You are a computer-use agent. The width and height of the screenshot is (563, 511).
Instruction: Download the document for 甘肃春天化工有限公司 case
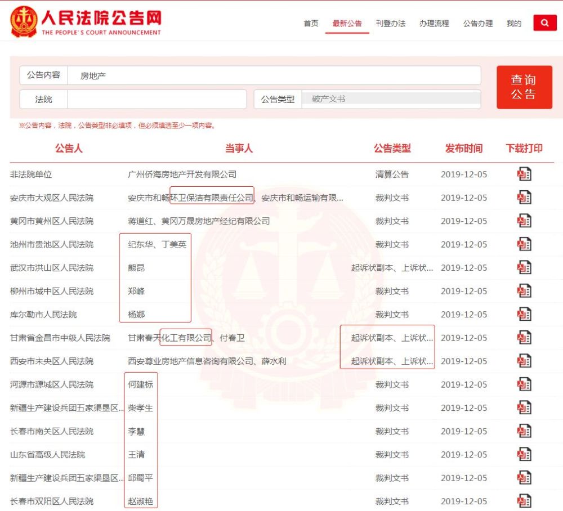[x=524, y=337]
